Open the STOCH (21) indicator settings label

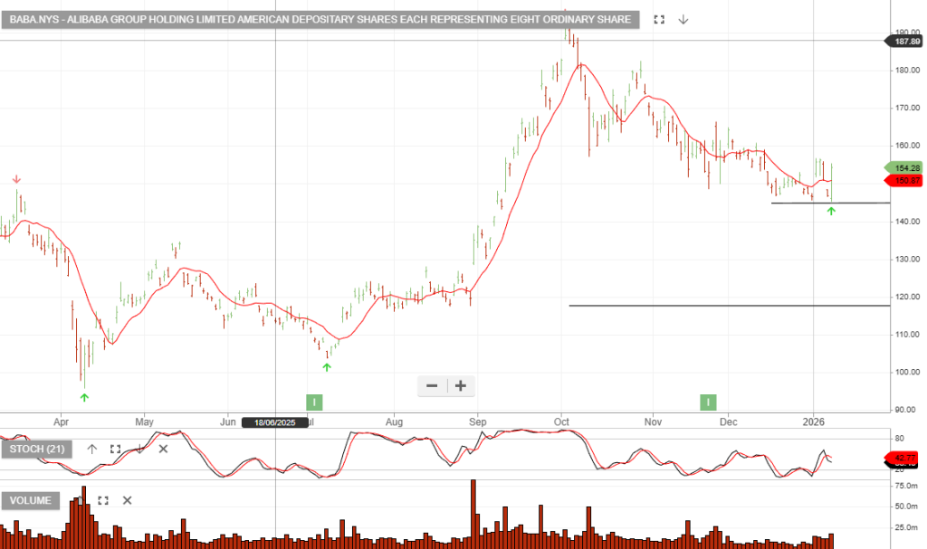click(38, 449)
